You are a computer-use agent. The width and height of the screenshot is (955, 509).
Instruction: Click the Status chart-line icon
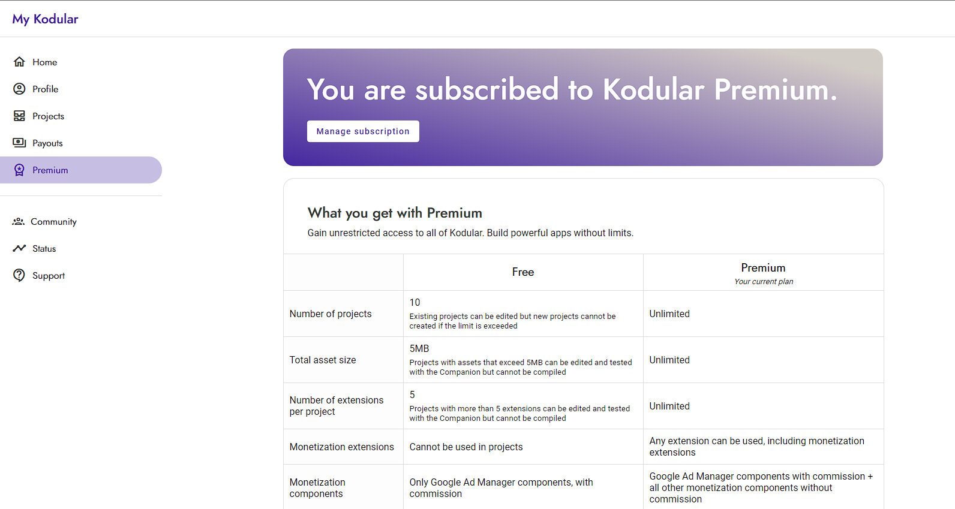click(x=19, y=248)
